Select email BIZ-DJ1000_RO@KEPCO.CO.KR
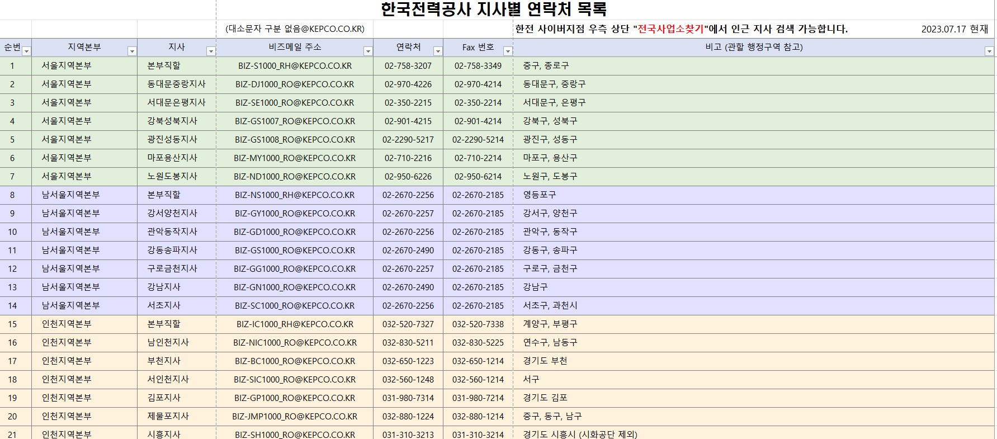The width and height of the screenshot is (997, 439). 295,84
